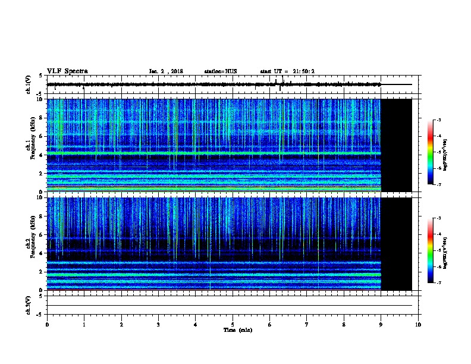Click the "ch.1(V)" waveform axis label
471x364 pixels.
pyautogui.click(x=28, y=84)
